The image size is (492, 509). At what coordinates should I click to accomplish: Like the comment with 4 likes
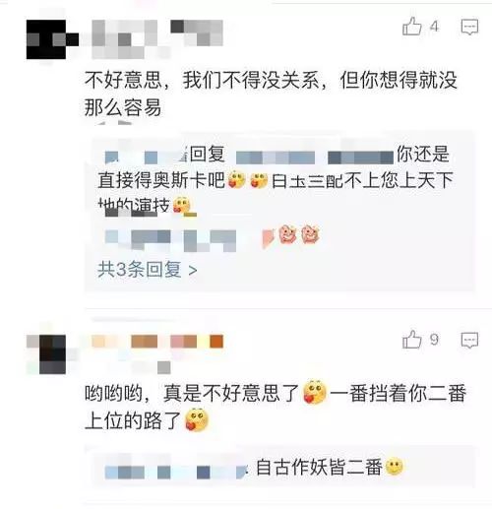tap(412, 26)
